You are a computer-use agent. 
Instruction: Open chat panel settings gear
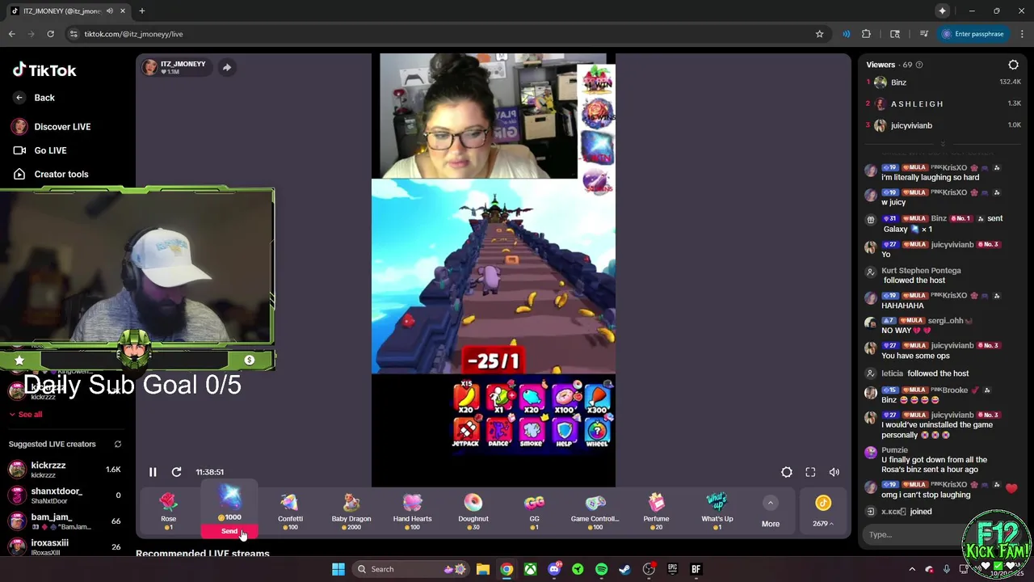click(1014, 65)
